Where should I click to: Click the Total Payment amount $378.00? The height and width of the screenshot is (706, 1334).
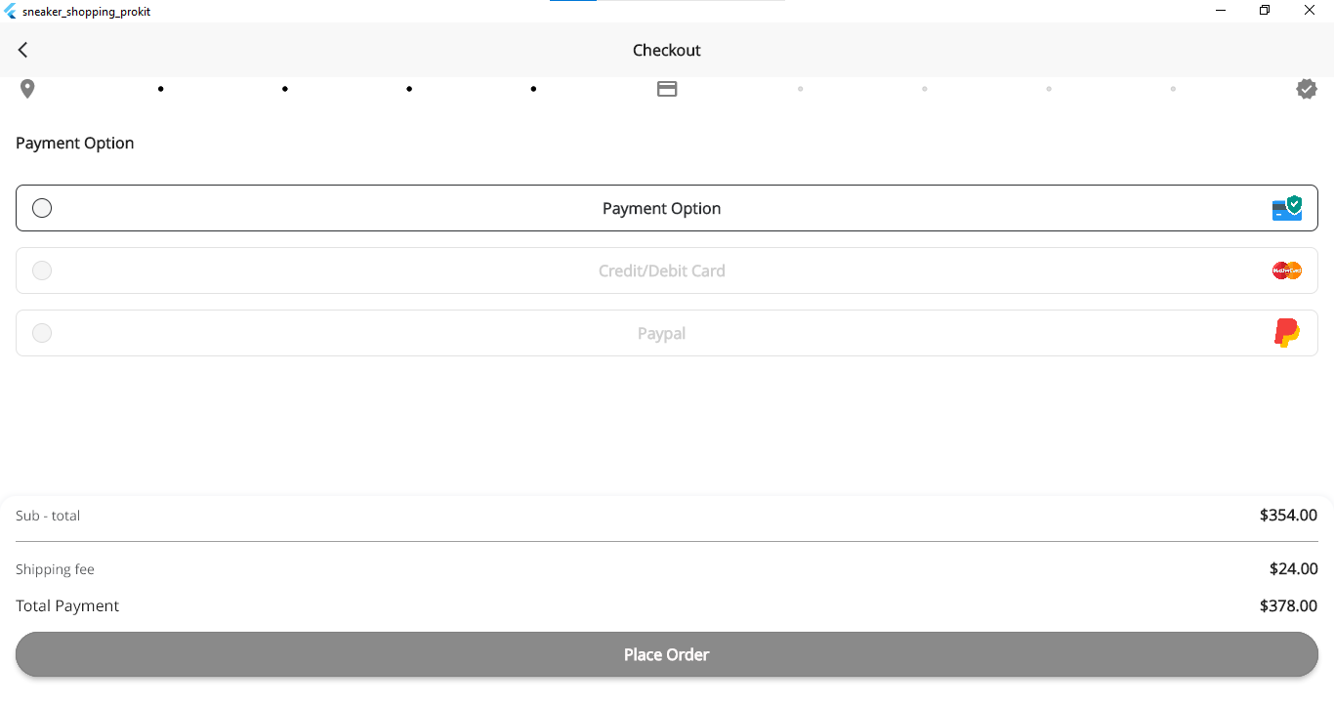(x=1288, y=605)
